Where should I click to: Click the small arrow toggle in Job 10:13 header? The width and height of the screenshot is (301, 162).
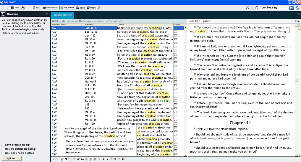(x=296, y=21)
